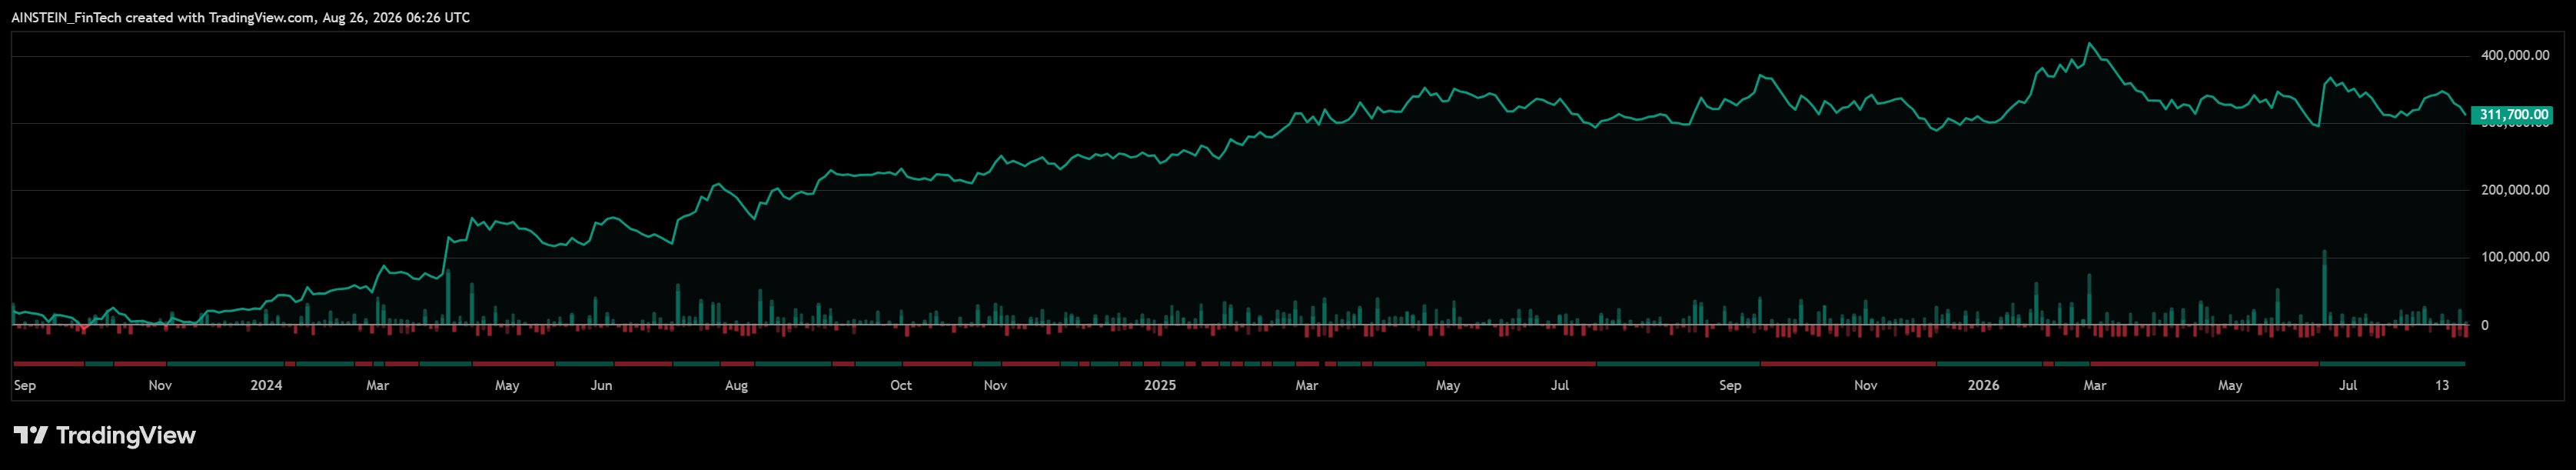
Task: Click the 100,000.00 price axis label
Action: pyautogui.click(x=2515, y=257)
